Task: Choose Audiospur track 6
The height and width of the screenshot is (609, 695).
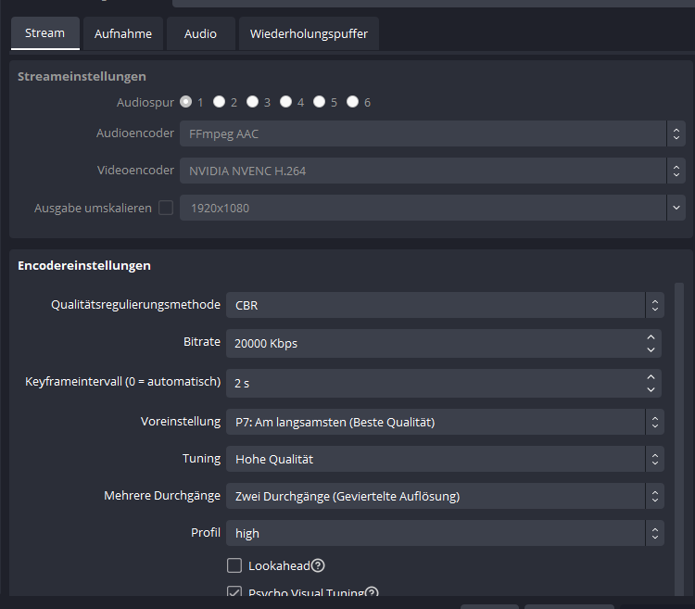Action: point(353,102)
